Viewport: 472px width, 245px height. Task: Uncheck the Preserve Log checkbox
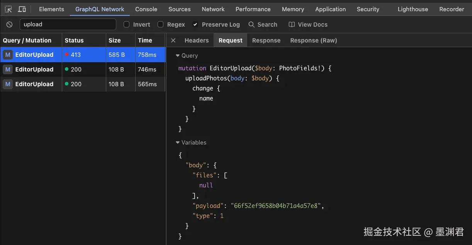pos(195,24)
